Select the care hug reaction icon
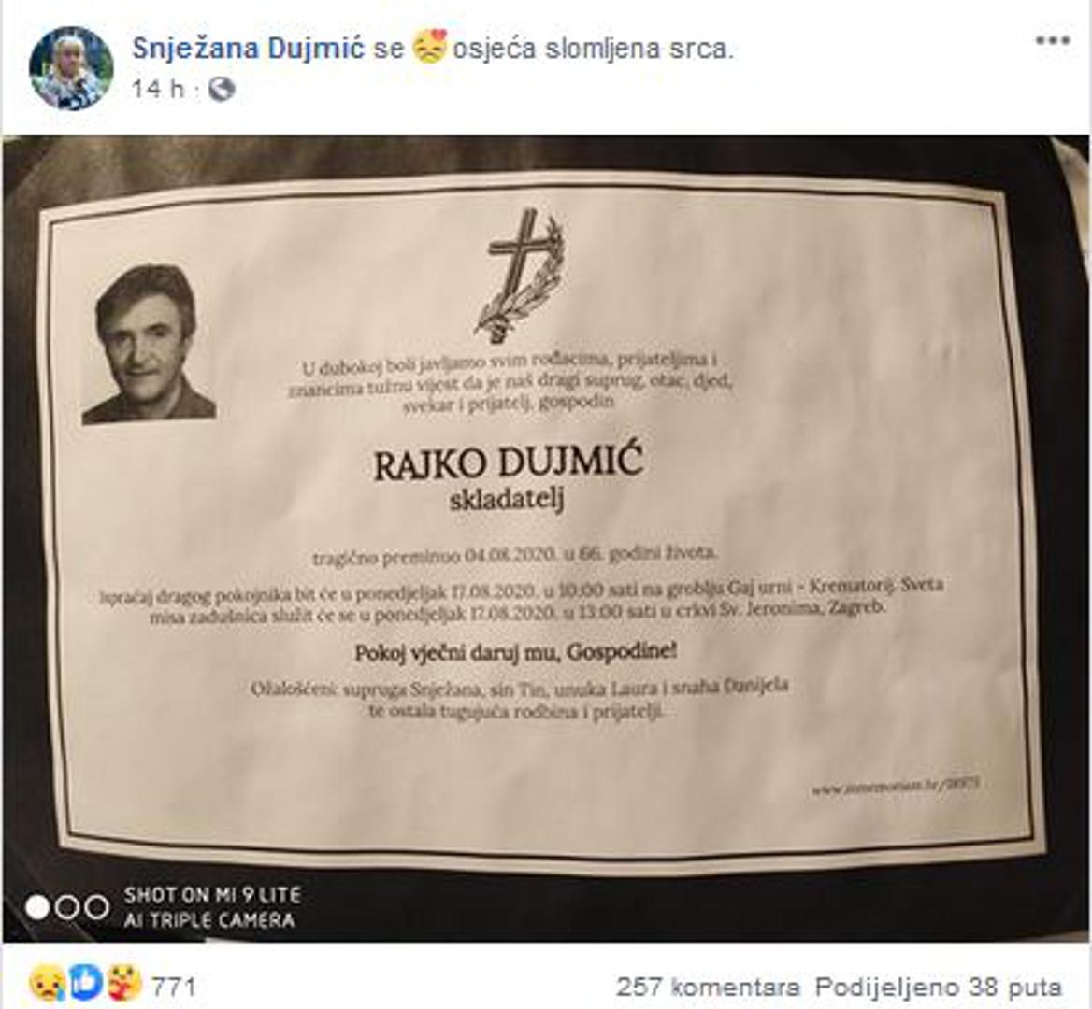 coord(124,984)
